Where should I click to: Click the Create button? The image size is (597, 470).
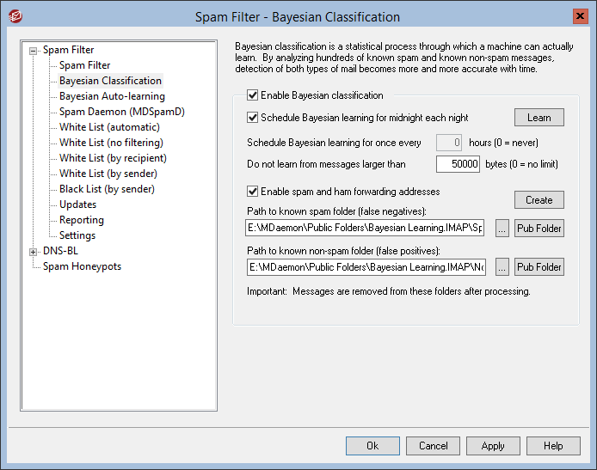539,200
